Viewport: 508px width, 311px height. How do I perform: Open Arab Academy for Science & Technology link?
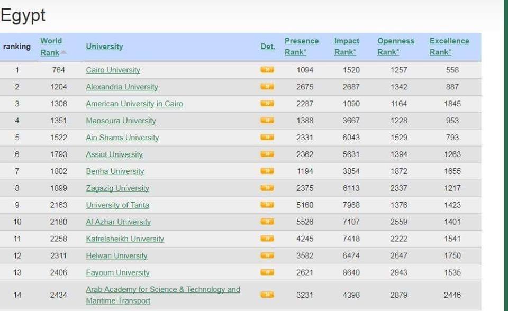tap(162, 290)
